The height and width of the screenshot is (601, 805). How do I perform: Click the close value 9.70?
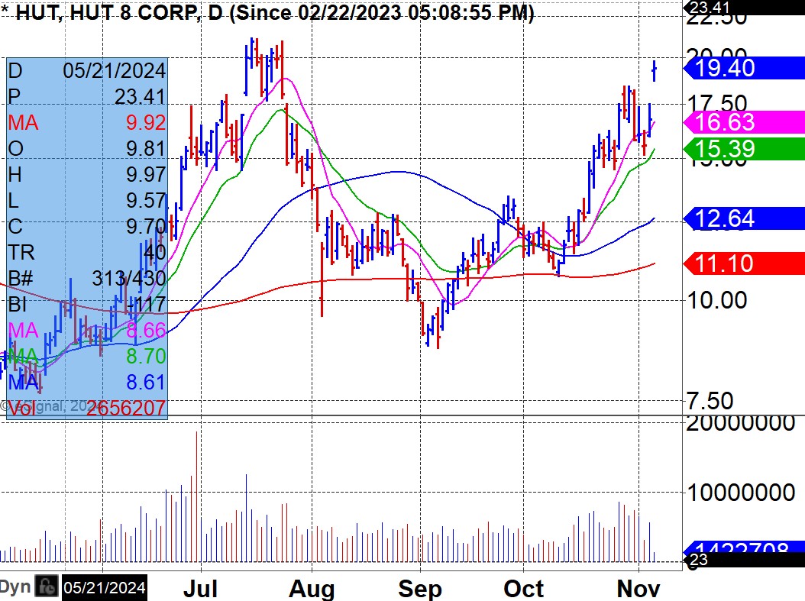[x=146, y=226]
